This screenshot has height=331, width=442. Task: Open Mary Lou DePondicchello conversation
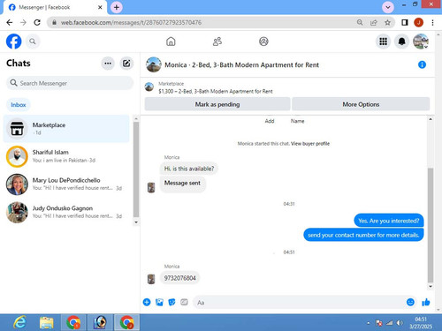(x=66, y=184)
